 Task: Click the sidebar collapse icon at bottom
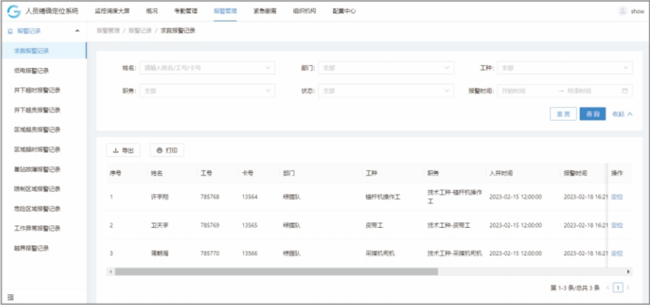point(10,297)
